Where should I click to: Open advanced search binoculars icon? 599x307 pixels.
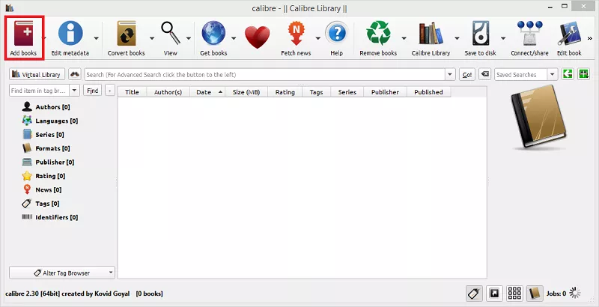tap(75, 74)
